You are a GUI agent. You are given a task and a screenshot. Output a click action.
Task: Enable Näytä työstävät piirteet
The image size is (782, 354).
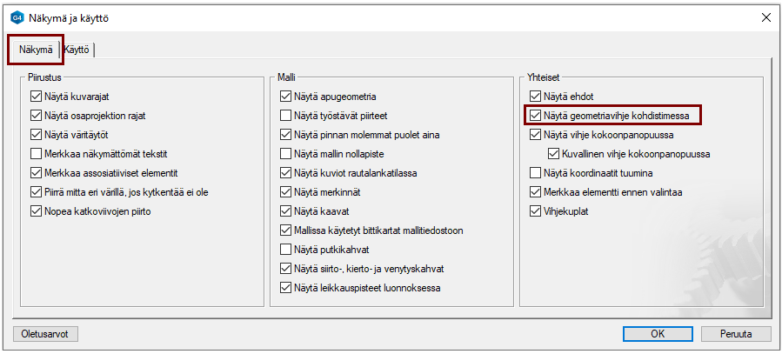(286, 116)
